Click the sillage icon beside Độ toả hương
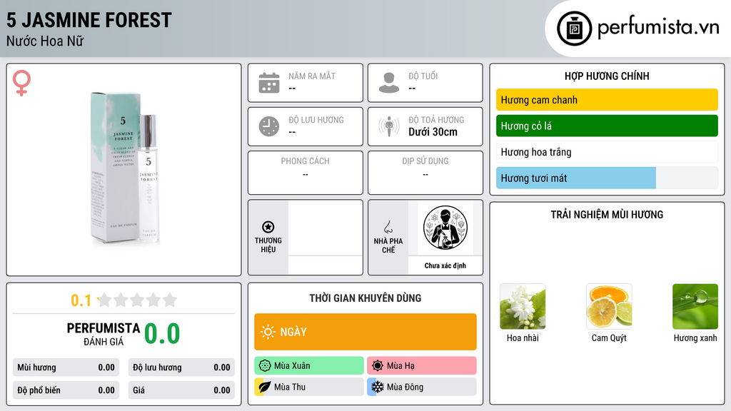The width and height of the screenshot is (731, 411). (389, 126)
